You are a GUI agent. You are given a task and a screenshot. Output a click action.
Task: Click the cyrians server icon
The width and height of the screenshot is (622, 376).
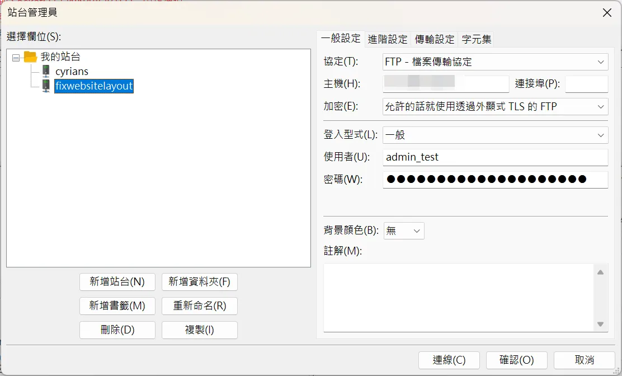(46, 72)
